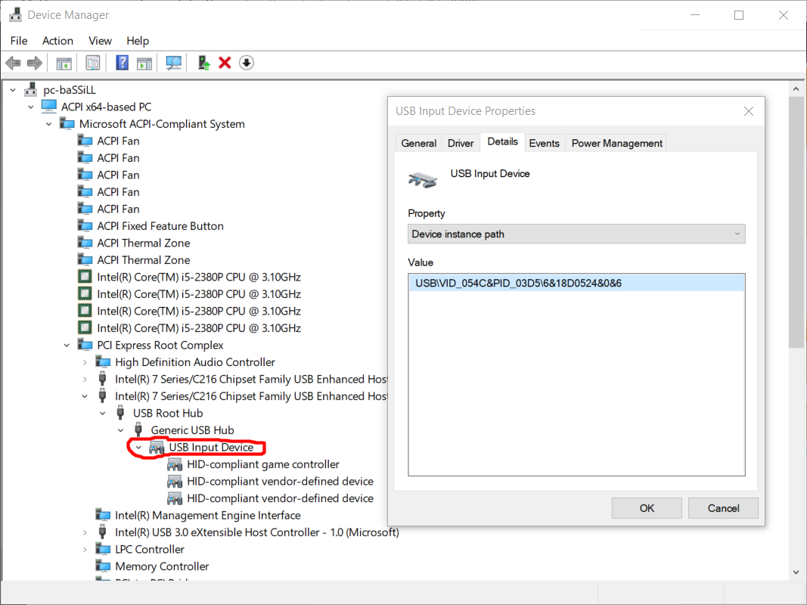The width and height of the screenshot is (807, 605).
Task: Click the device icon in Properties dialog
Action: coord(423,179)
